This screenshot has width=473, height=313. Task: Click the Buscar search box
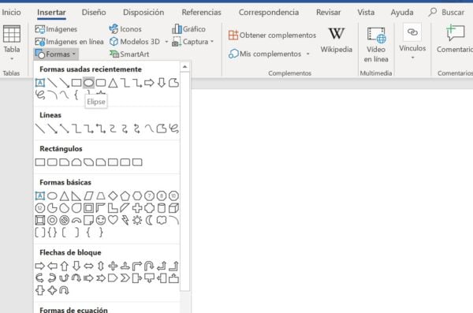coord(447,13)
